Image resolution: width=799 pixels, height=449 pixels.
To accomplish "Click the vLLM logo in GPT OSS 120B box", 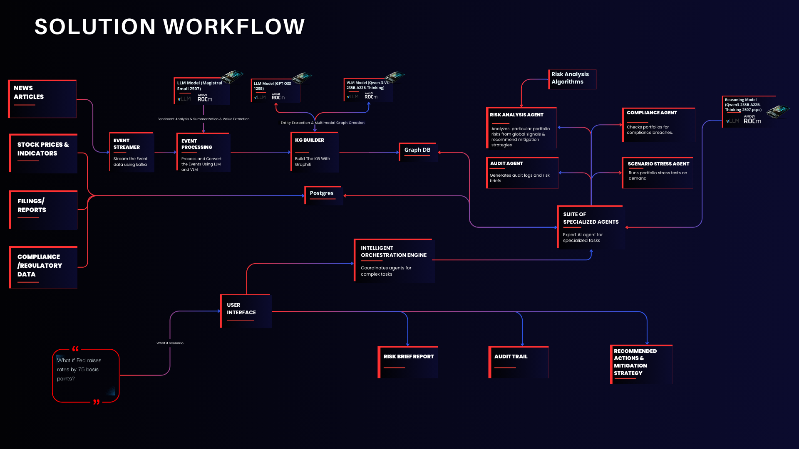I will click(x=260, y=97).
